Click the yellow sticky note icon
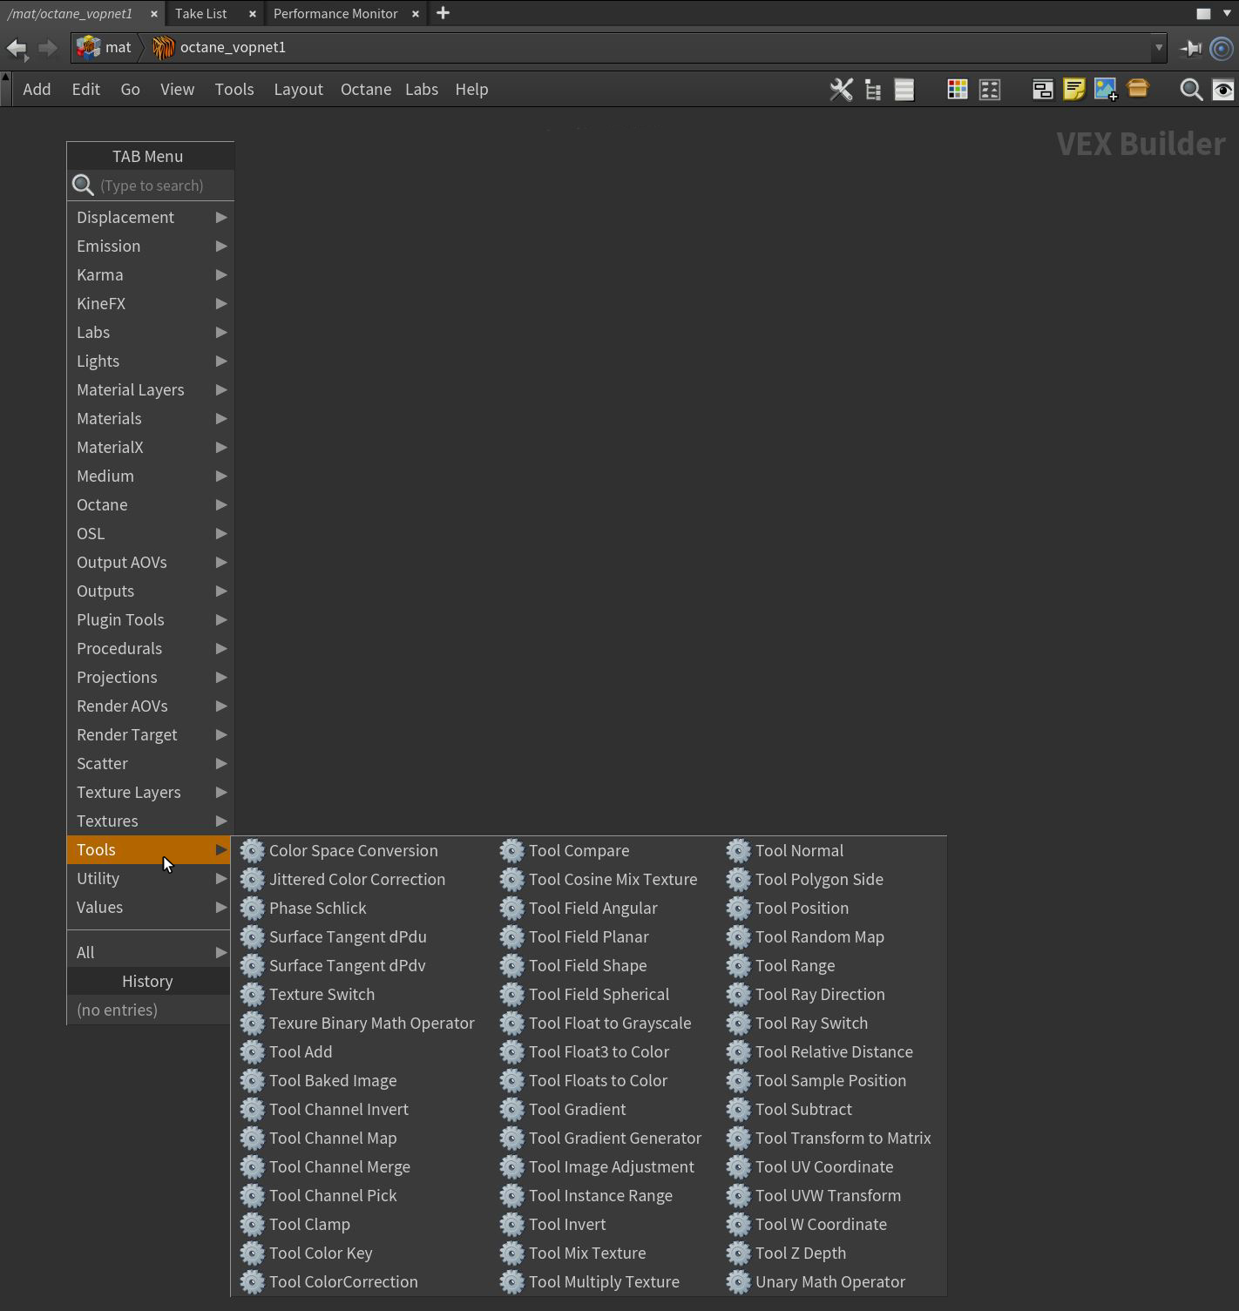This screenshot has height=1311, width=1239. tap(1073, 90)
